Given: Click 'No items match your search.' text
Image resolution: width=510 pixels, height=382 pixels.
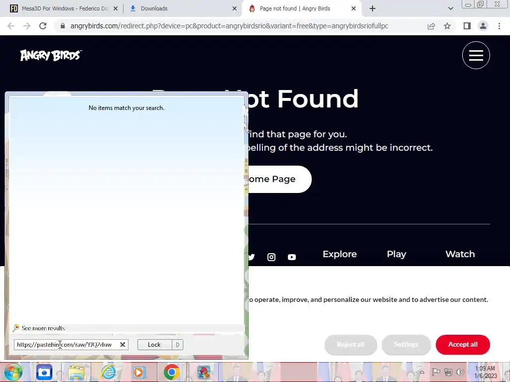Looking at the screenshot, I should coord(126,108).
